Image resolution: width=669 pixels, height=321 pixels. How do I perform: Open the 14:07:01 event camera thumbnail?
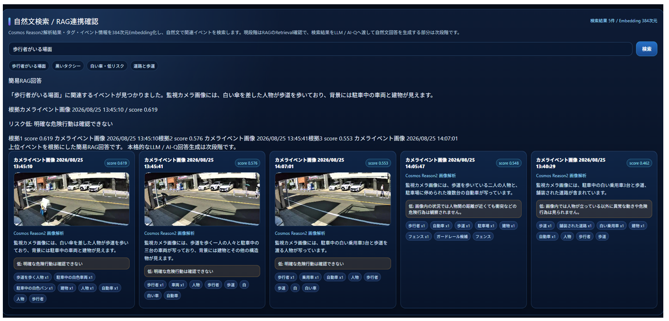coord(333,199)
